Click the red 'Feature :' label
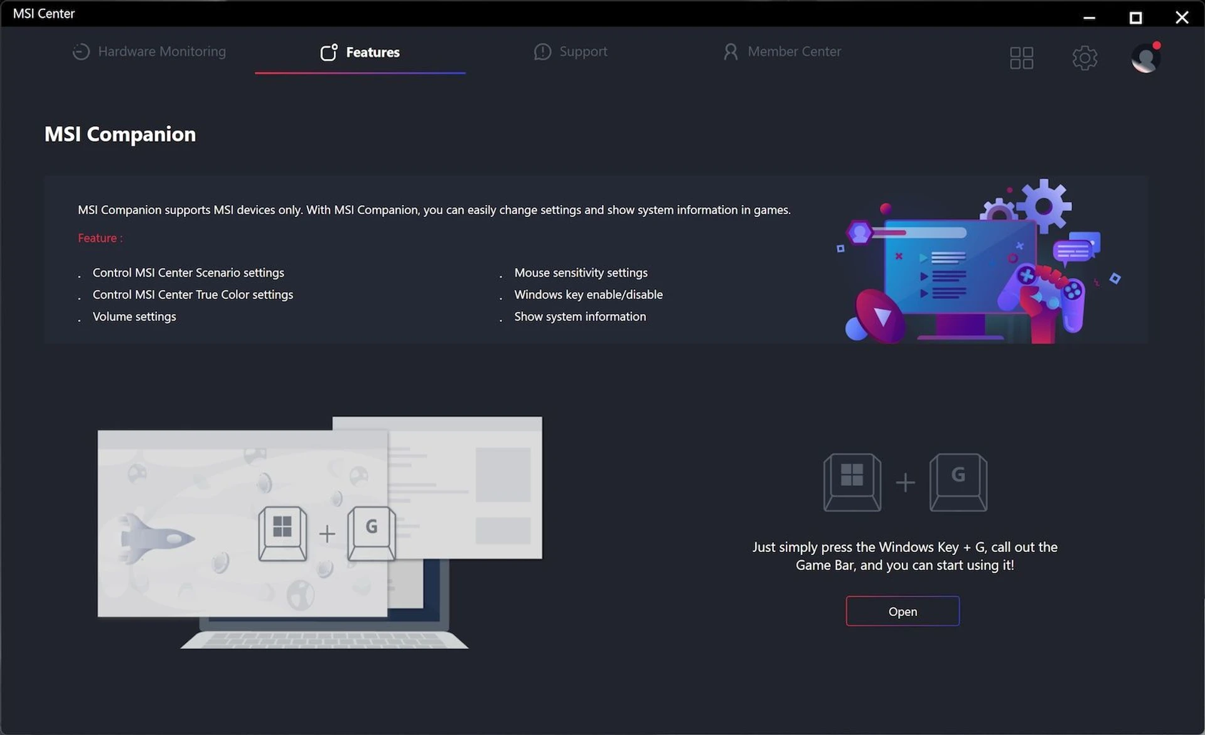 [x=100, y=238]
